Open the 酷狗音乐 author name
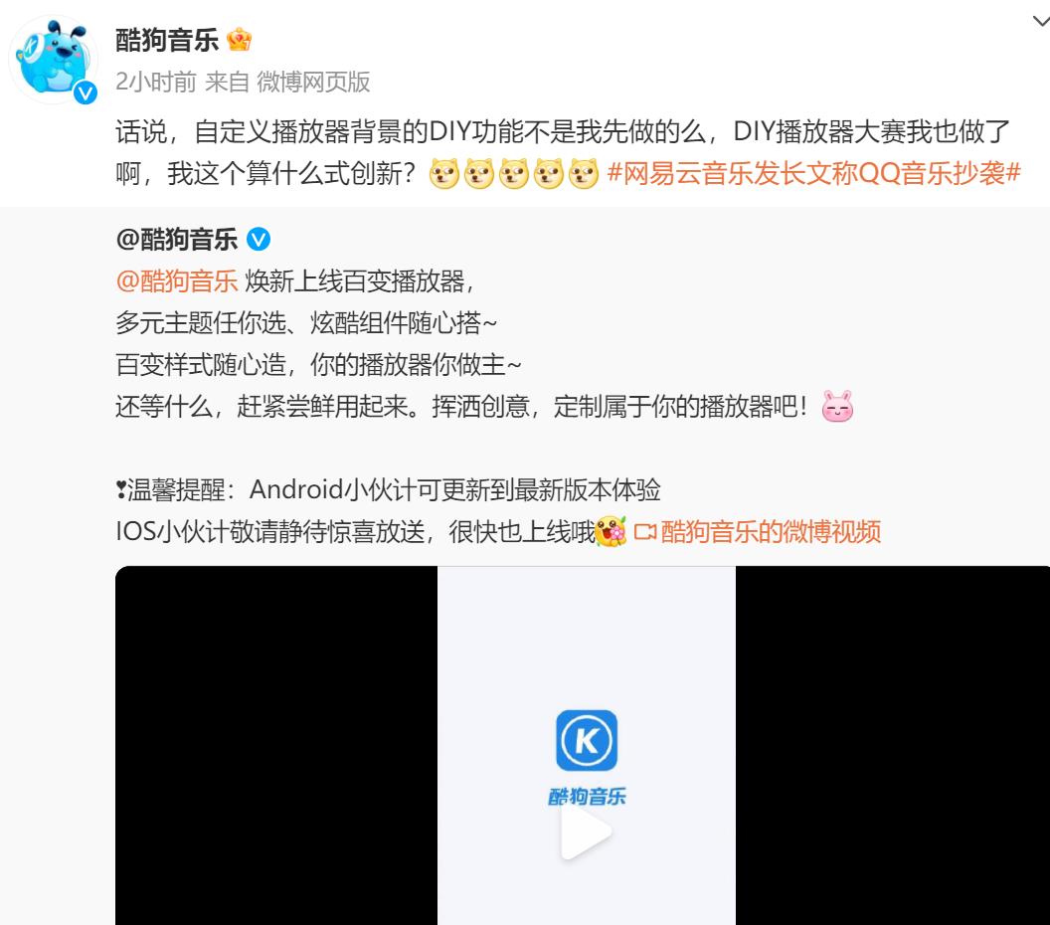The height and width of the screenshot is (925, 1050). pyautogui.click(x=167, y=40)
